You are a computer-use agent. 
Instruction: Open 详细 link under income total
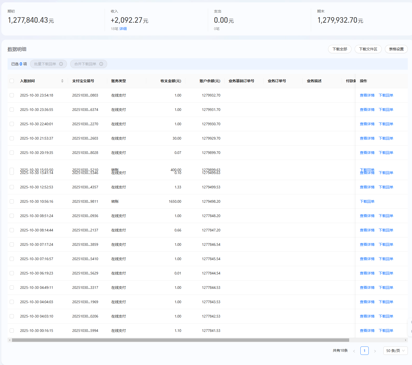pos(123,29)
